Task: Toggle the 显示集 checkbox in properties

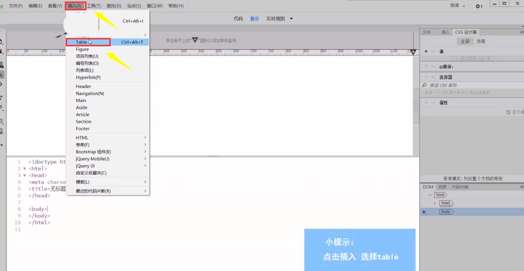Action: (508, 112)
